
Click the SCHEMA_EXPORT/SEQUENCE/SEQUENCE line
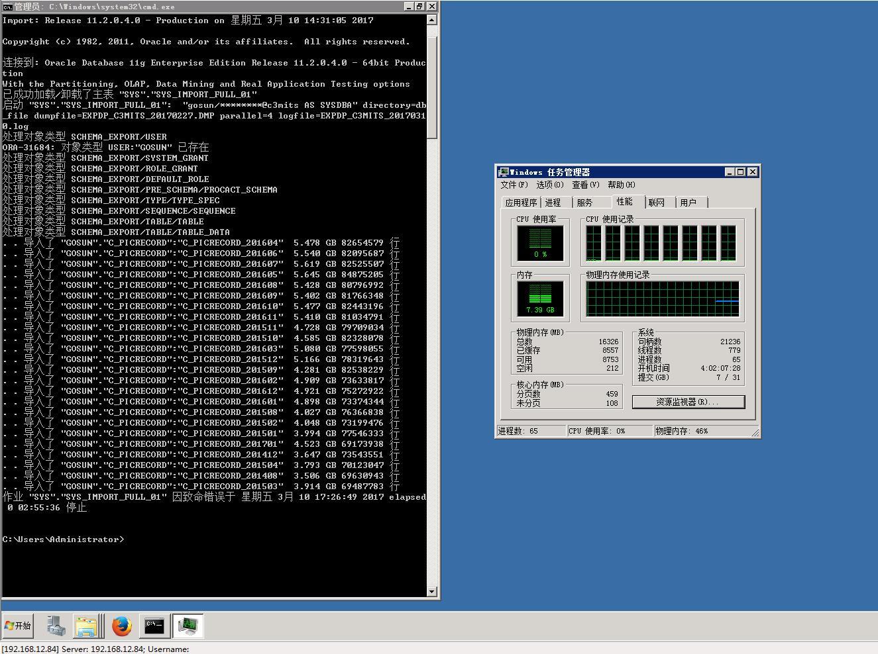[x=119, y=211]
